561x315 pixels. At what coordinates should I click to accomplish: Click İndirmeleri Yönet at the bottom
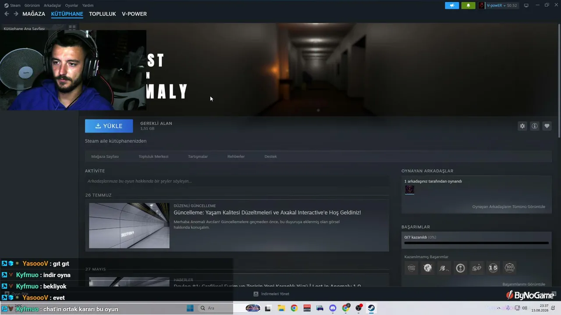(275, 294)
